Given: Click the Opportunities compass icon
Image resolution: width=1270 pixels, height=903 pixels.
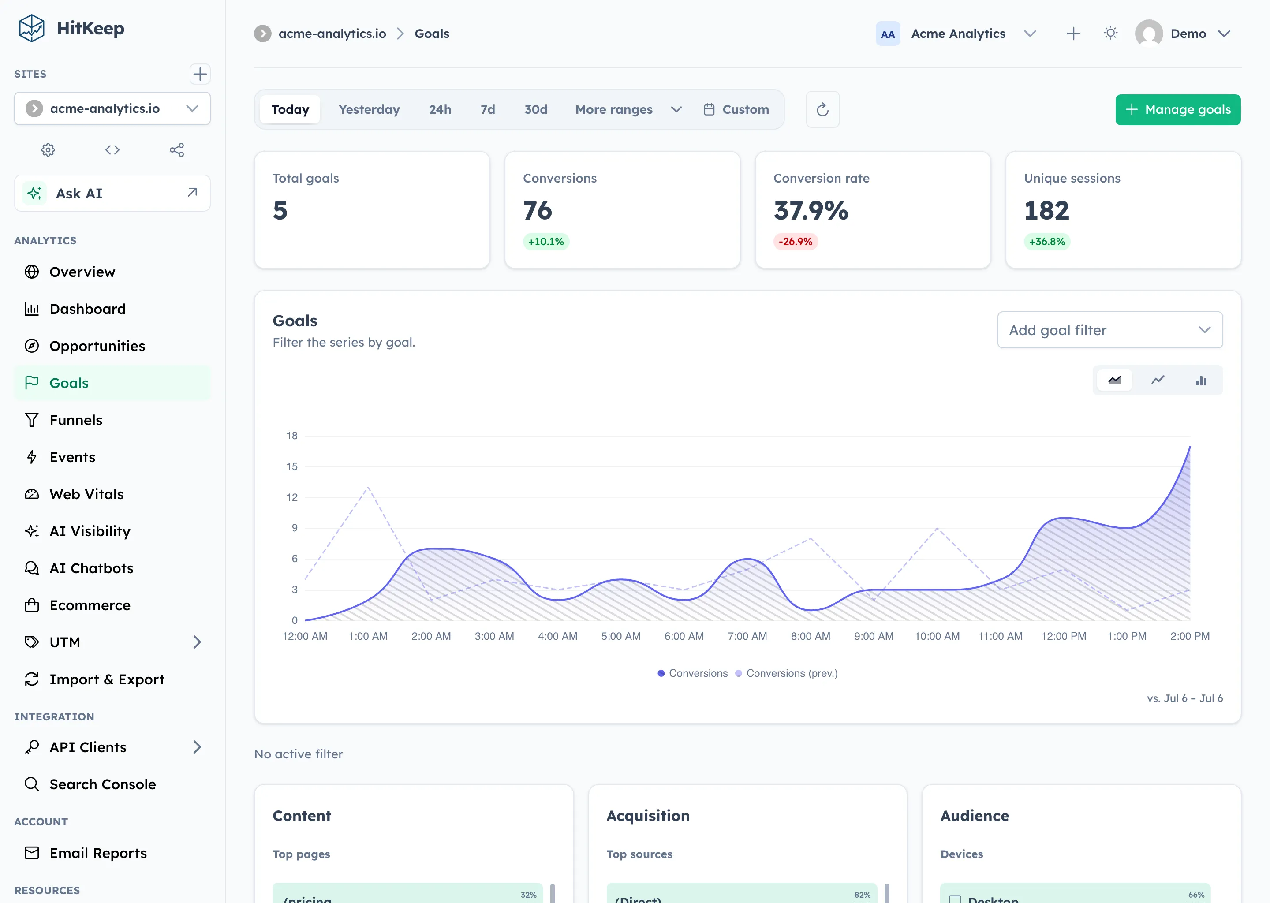Looking at the screenshot, I should 32,346.
